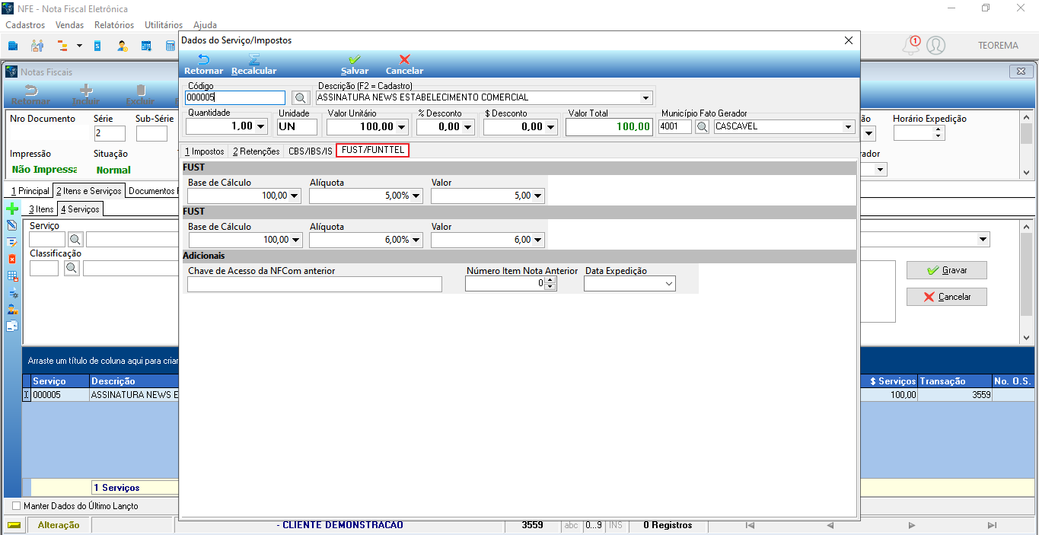This screenshot has width=1039, height=535.
Task: Open notifications bell icon
Action: pos(910,46)
